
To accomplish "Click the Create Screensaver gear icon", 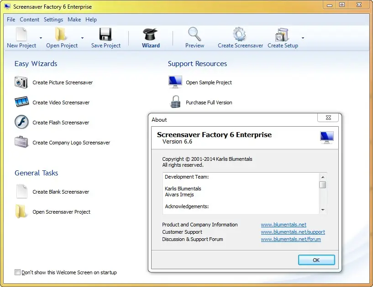I will (x=239, y=34).
